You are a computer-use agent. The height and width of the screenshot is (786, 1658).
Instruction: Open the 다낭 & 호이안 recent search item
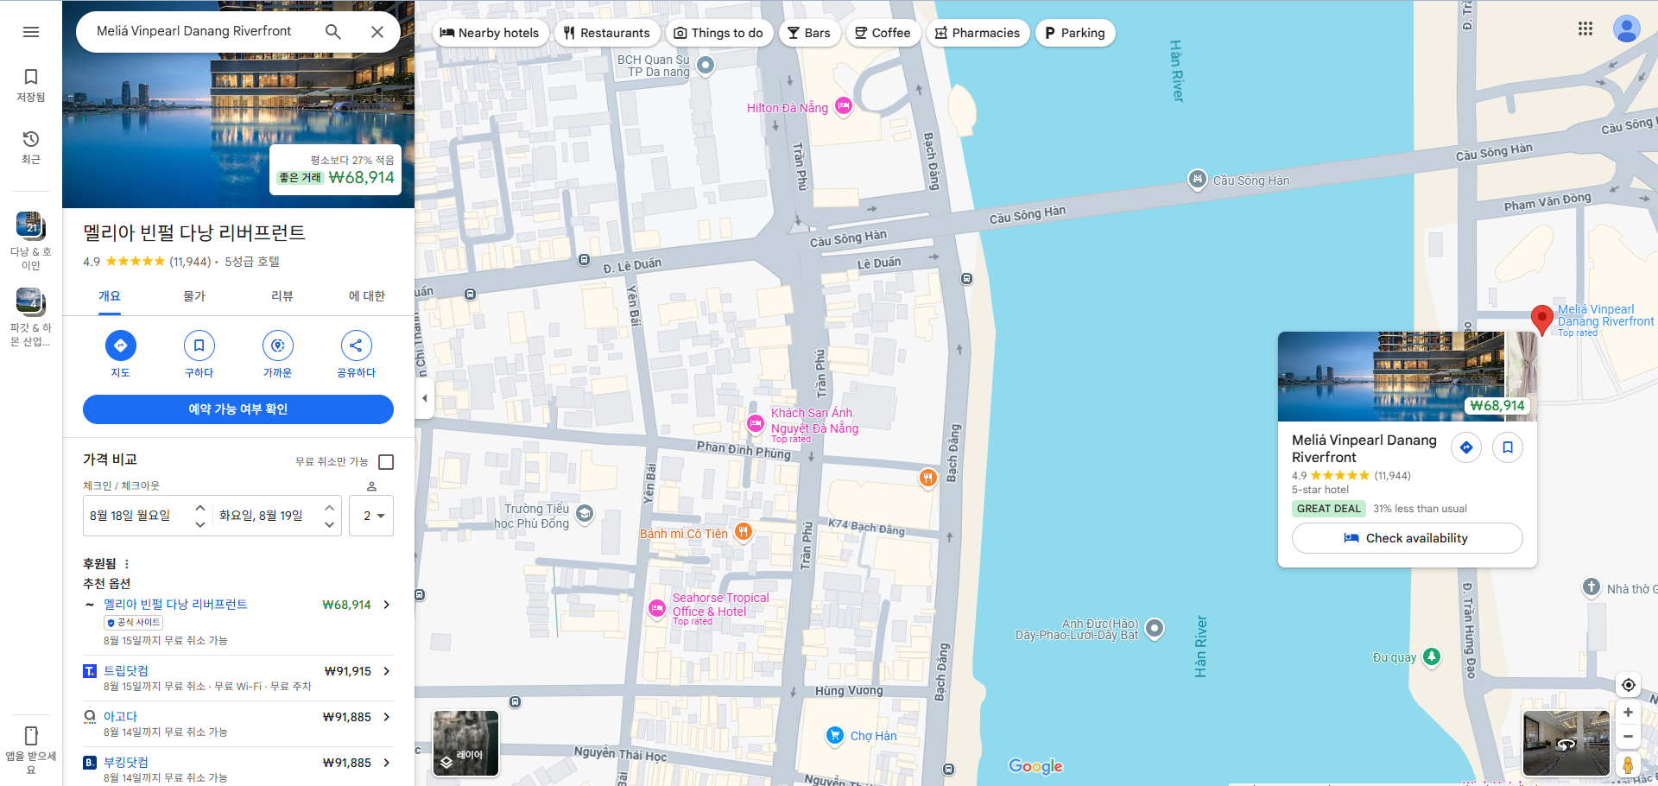click(x=31, y=240)
